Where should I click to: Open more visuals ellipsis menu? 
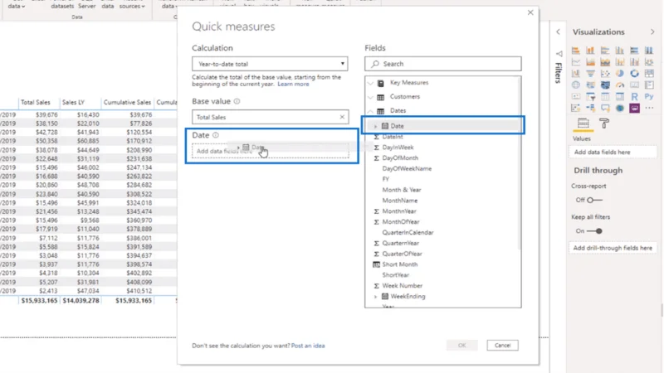click(x=649, y=109)
